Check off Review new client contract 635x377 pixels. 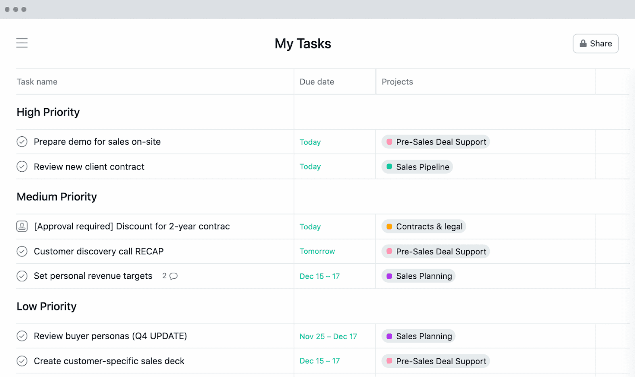click(22, 166)
